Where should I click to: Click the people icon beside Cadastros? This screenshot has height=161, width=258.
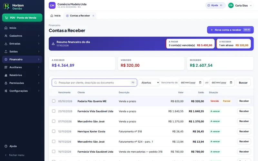[x=6, y=36]
